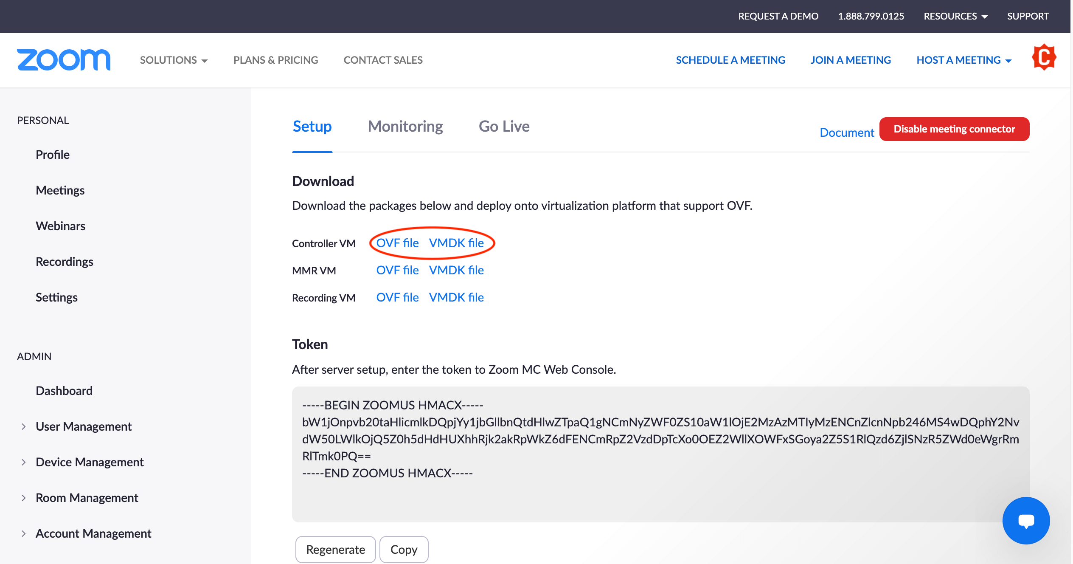1073x564 pixels.
Task: Click the PERSONAL section header
Action: (43, 120)
